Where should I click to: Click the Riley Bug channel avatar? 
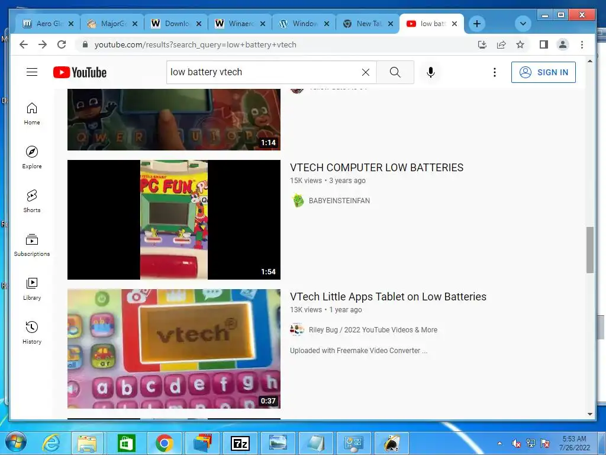coord(297,329)
